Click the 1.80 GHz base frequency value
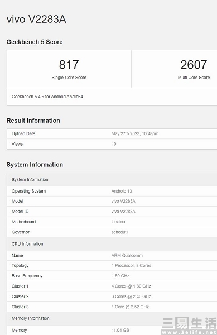Image resolution: width=217 pixels, height=335 pixels. (x=120, y=276)
